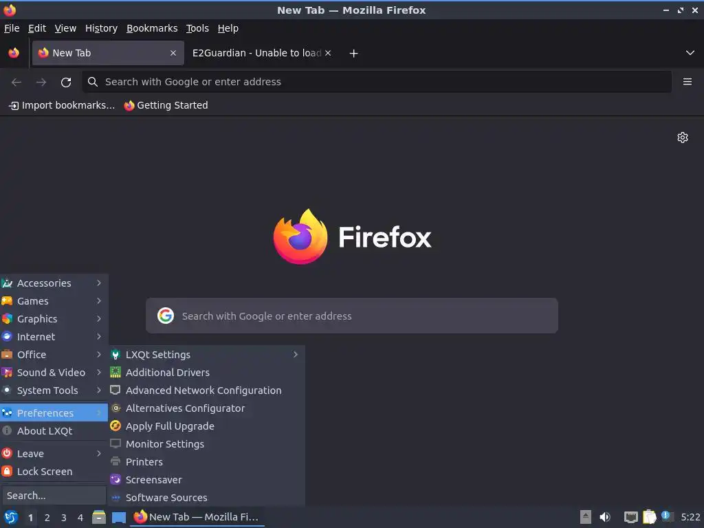The height and width of the screenshot is (528, 704).
Task: Open the file manager taskbar icon
Action: (x=99, y=517)
